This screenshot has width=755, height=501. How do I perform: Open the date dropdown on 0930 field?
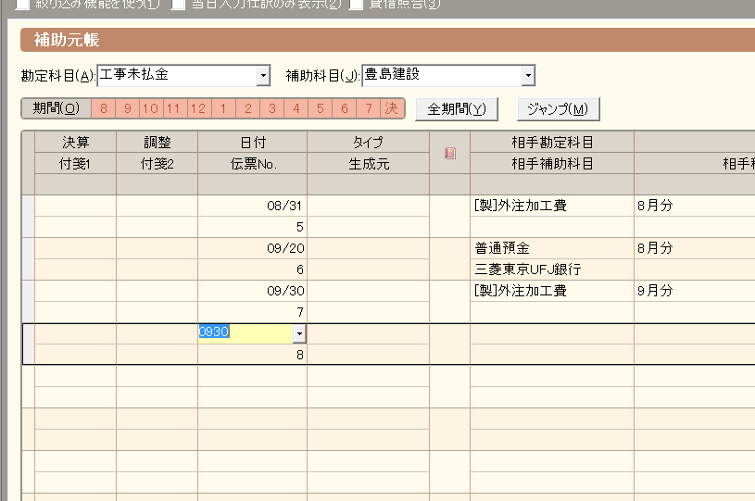click(x=299, y=333)
